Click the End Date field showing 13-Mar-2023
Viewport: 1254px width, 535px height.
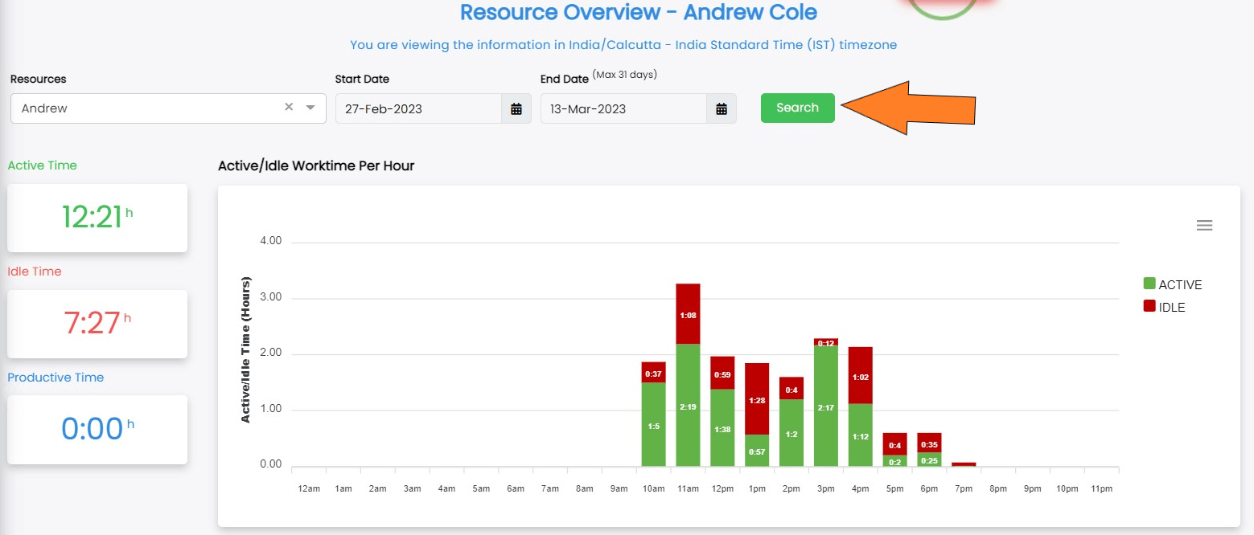(x=623, y=108)
